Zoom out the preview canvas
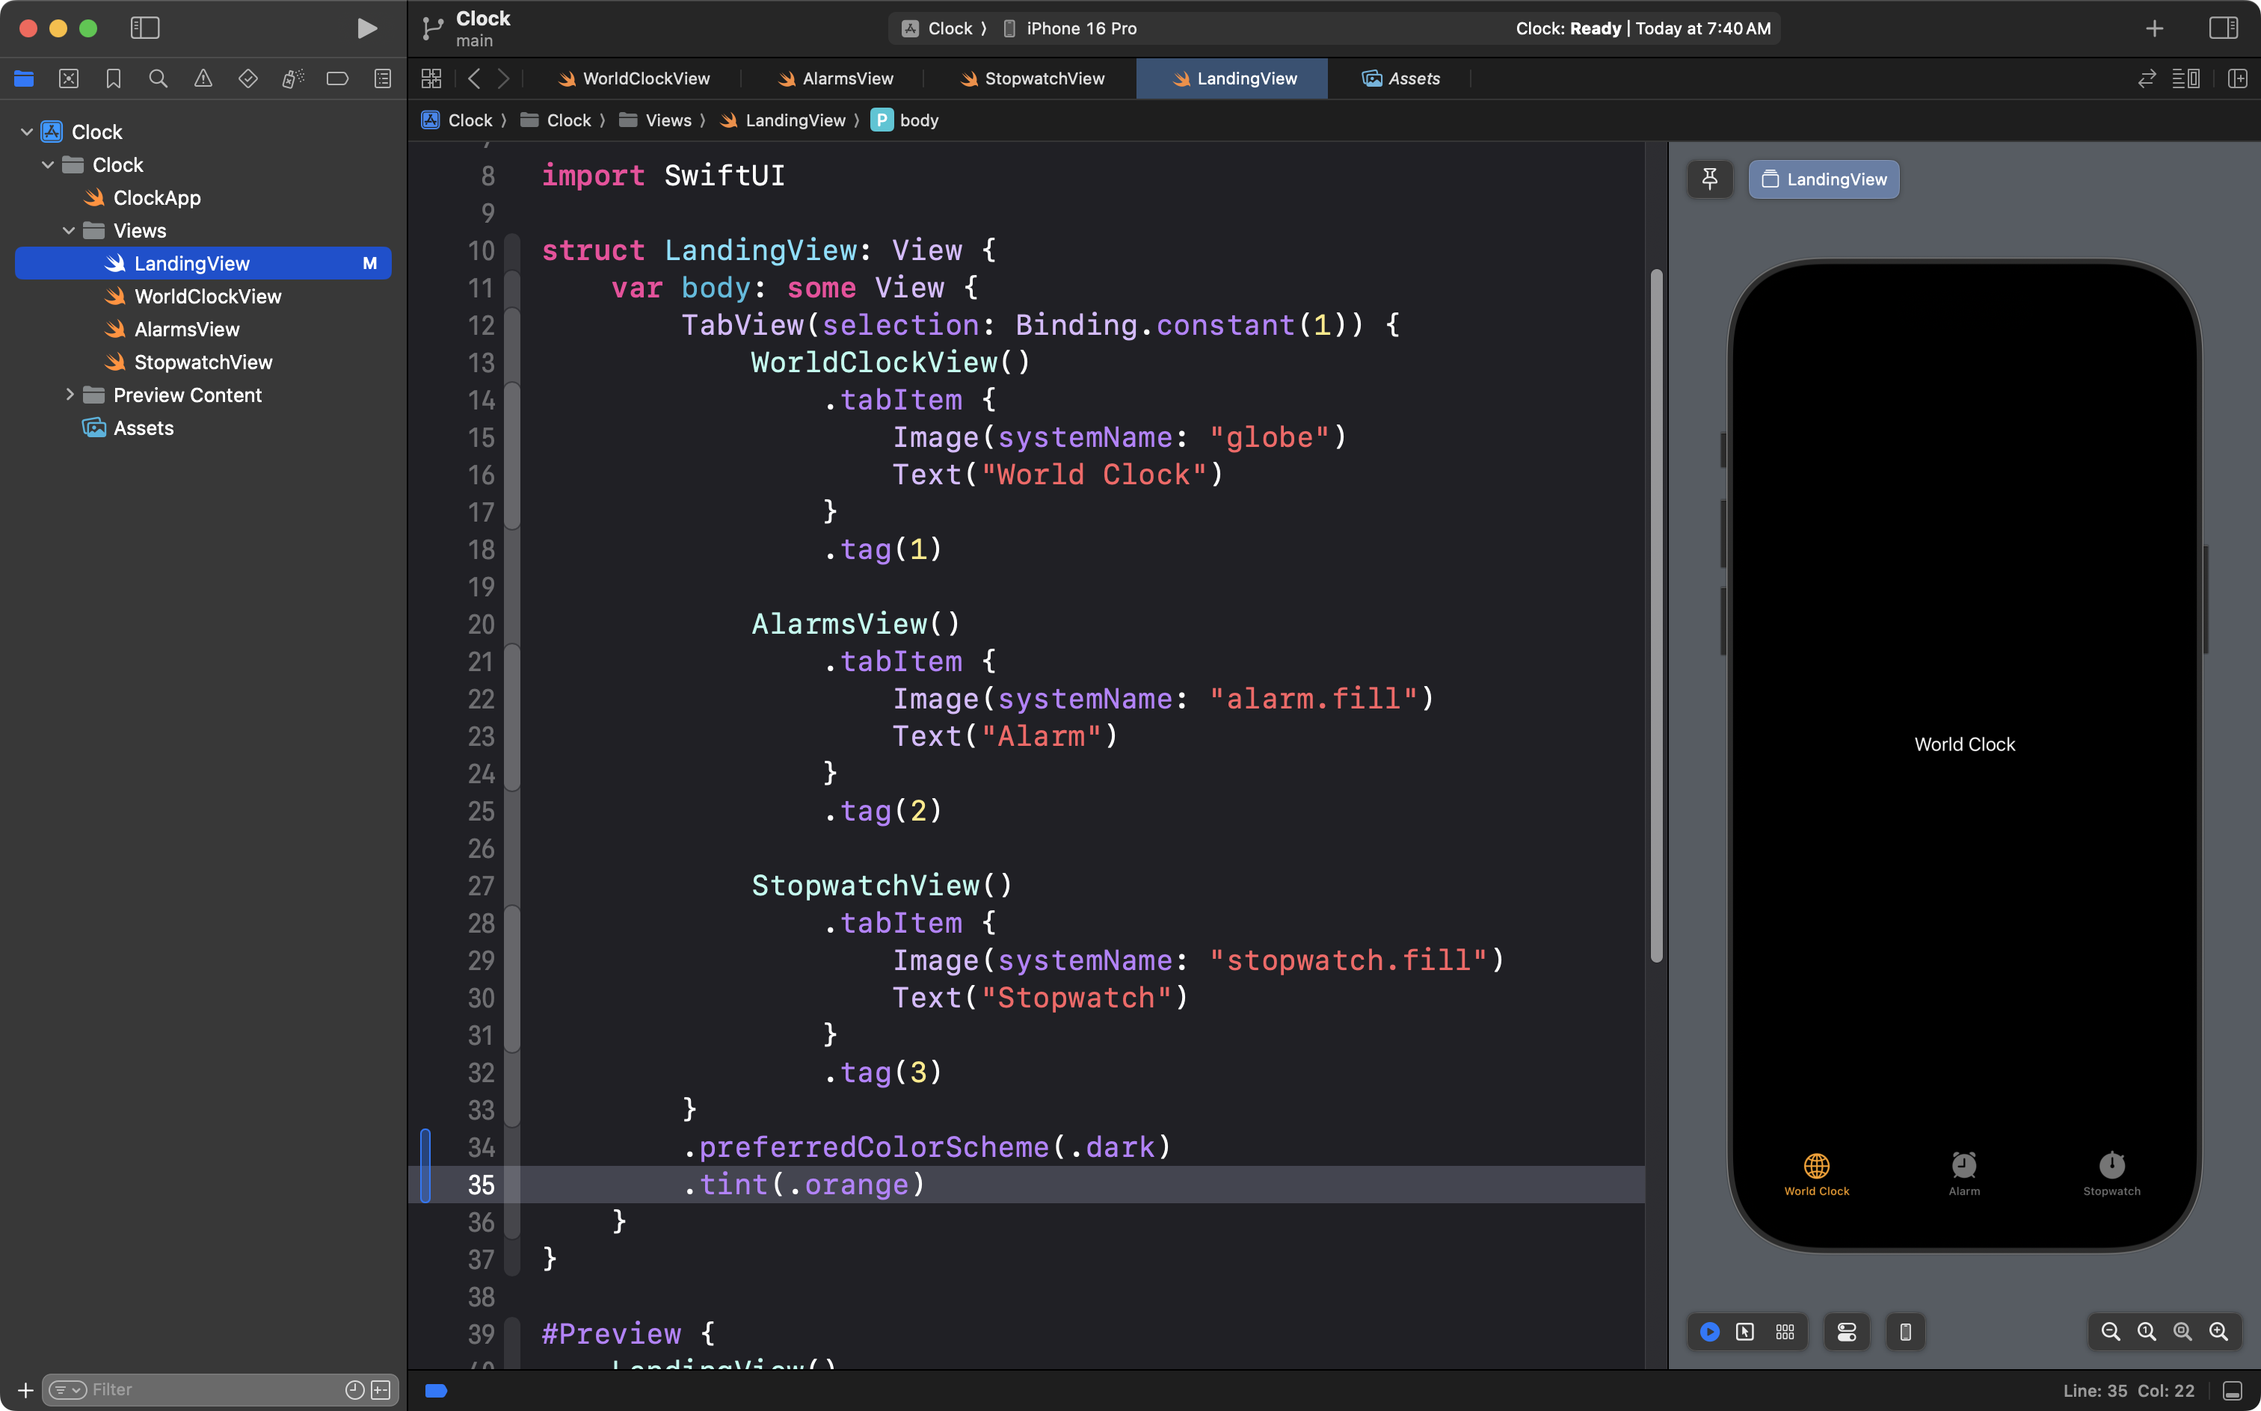The height and width of the screenshot is (1411, 2261). tap(2110, 1332)
